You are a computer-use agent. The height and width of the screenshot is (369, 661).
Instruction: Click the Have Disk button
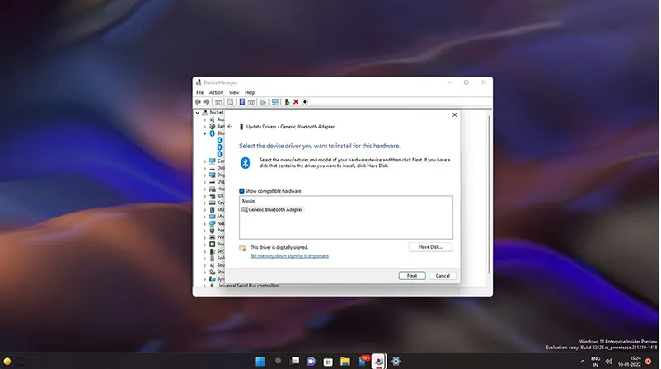tap(430, 247)
